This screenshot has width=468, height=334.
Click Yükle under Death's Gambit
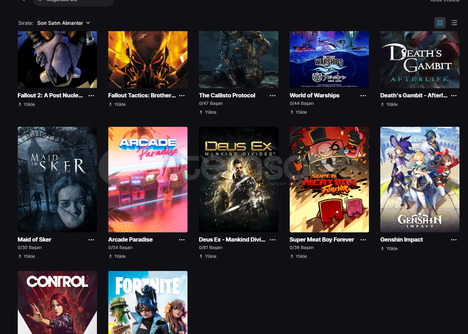point(389,104)
